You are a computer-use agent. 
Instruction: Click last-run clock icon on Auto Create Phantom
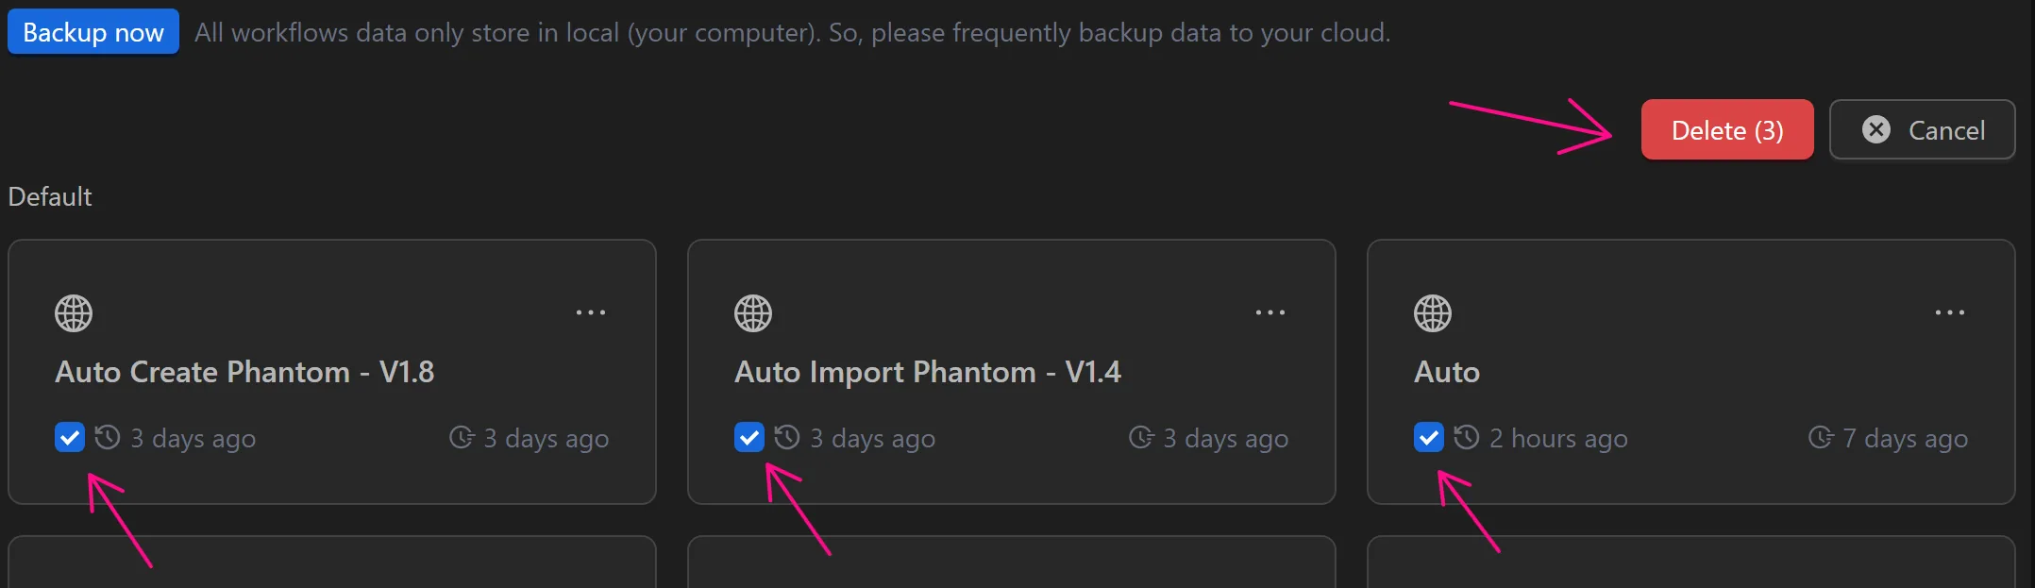tap(462, 438)
